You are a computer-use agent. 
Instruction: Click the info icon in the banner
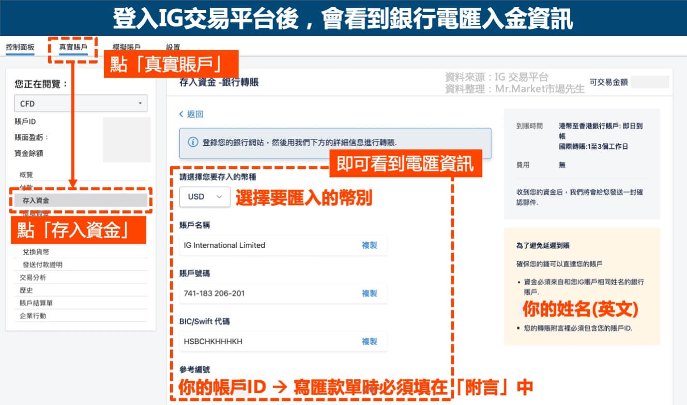tap(193, 142)
